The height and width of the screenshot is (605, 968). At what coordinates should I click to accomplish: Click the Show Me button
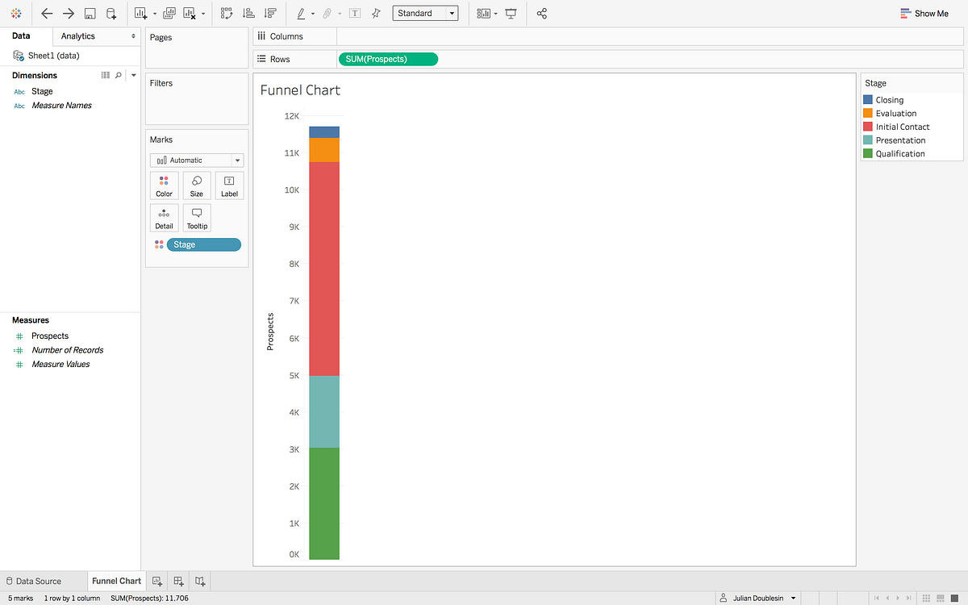point(924,13)
